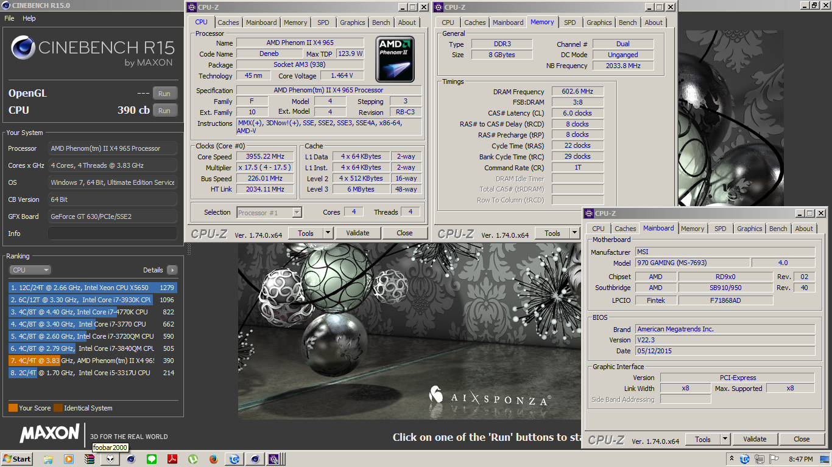The image size is (832, 467).
Task: Open the CPU ranking type dropdown
Action: pos(30,270)
